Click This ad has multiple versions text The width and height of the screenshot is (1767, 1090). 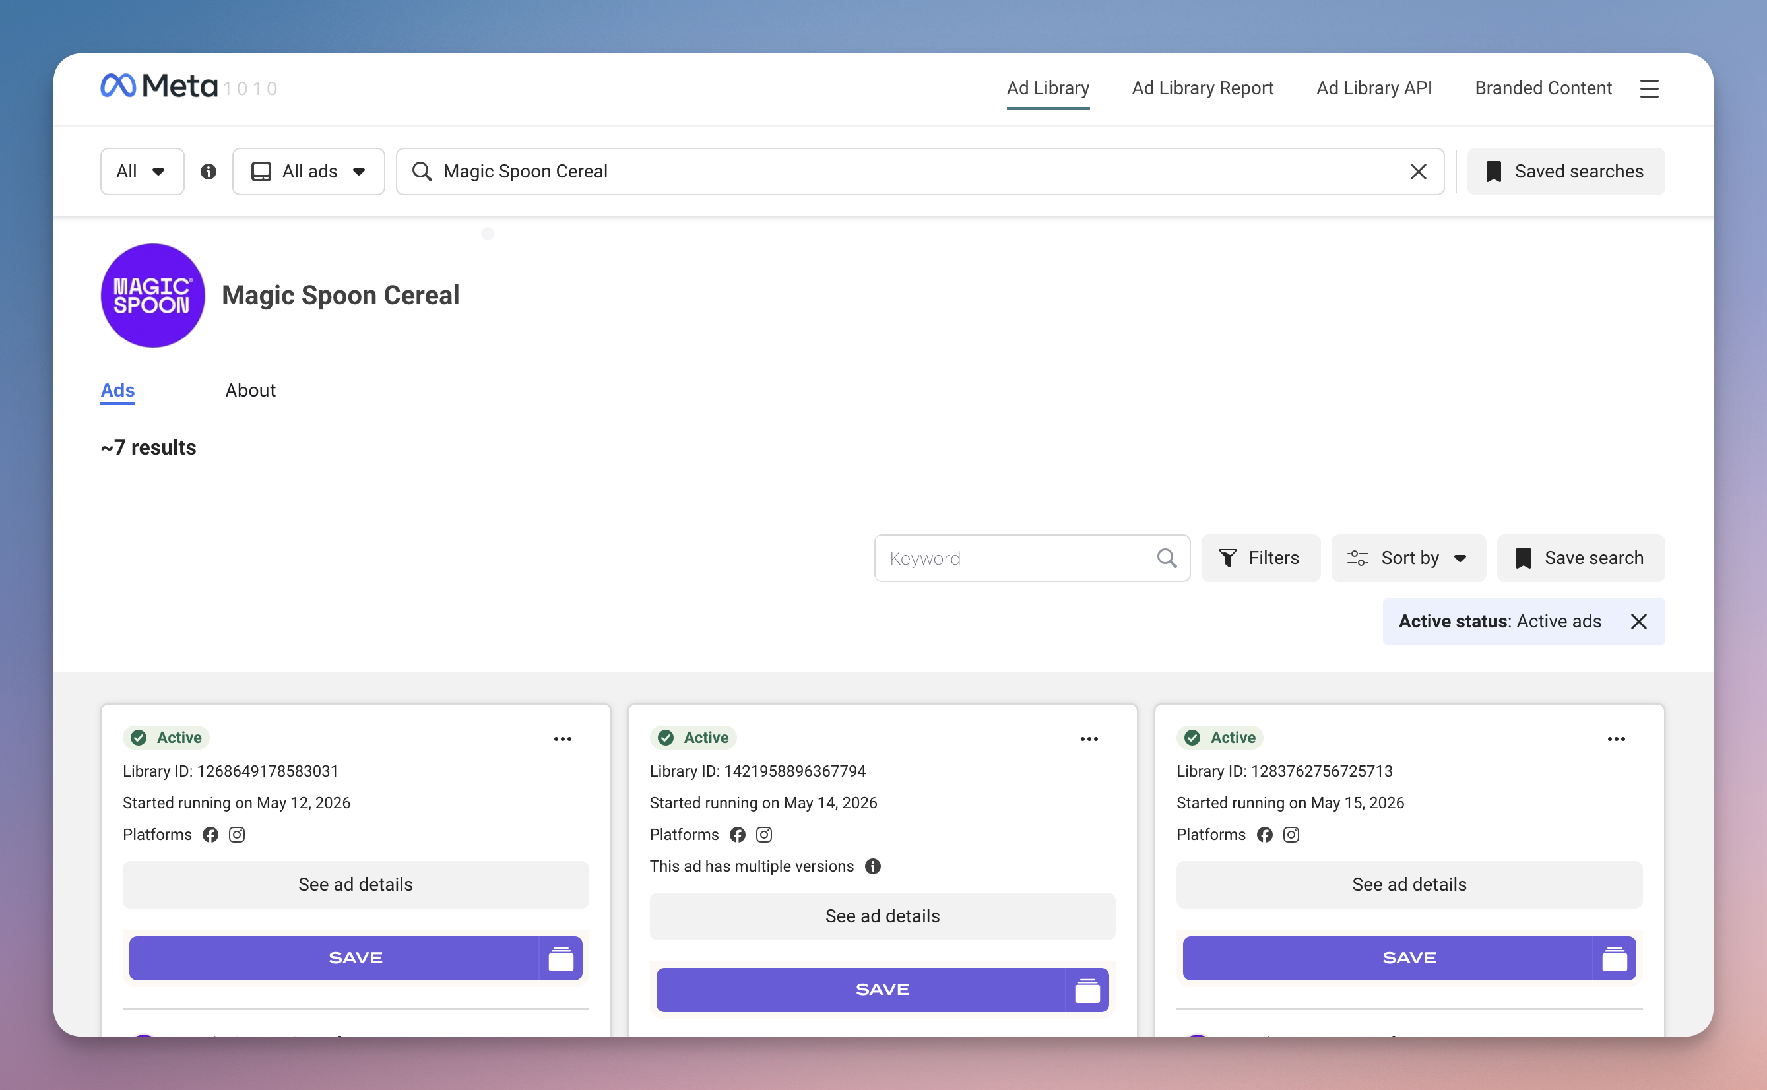point(752,866)
